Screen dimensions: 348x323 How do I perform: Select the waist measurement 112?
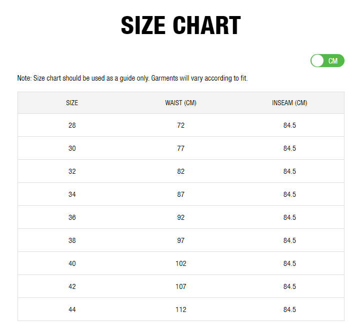tap(180, 309)
